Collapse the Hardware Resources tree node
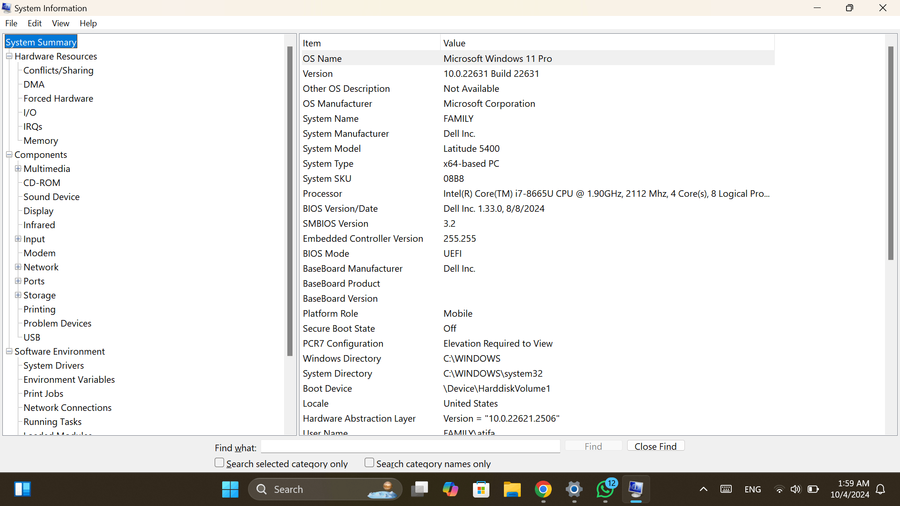This screenshot has width=900, height=506. 9,56
